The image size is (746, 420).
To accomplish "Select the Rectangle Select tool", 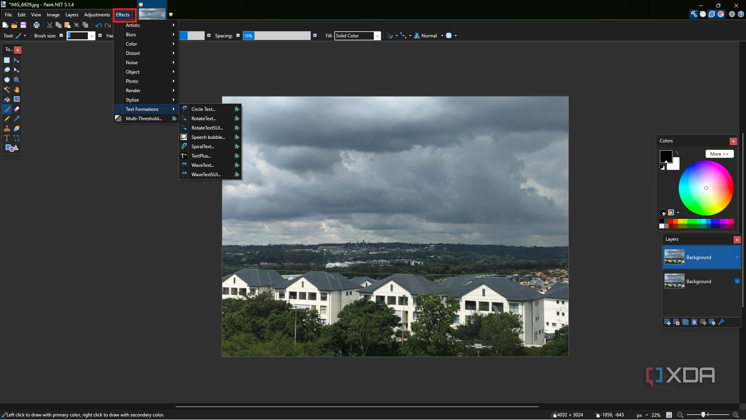I will 7,60.
